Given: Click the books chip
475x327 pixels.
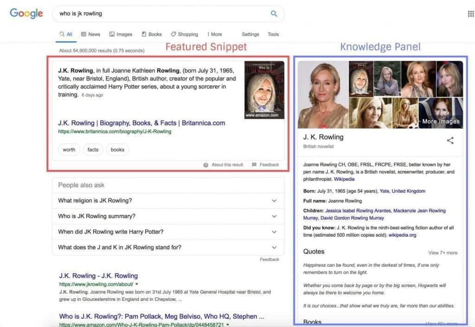Looking at the screenshot, I should 117,150.
